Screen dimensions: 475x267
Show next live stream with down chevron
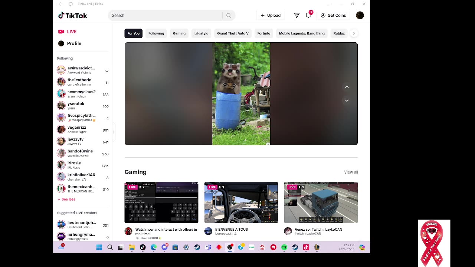pyautogui.click(x=347, y=100)
